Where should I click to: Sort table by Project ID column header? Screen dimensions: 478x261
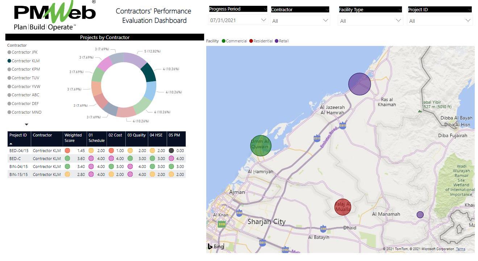(19, 139)
